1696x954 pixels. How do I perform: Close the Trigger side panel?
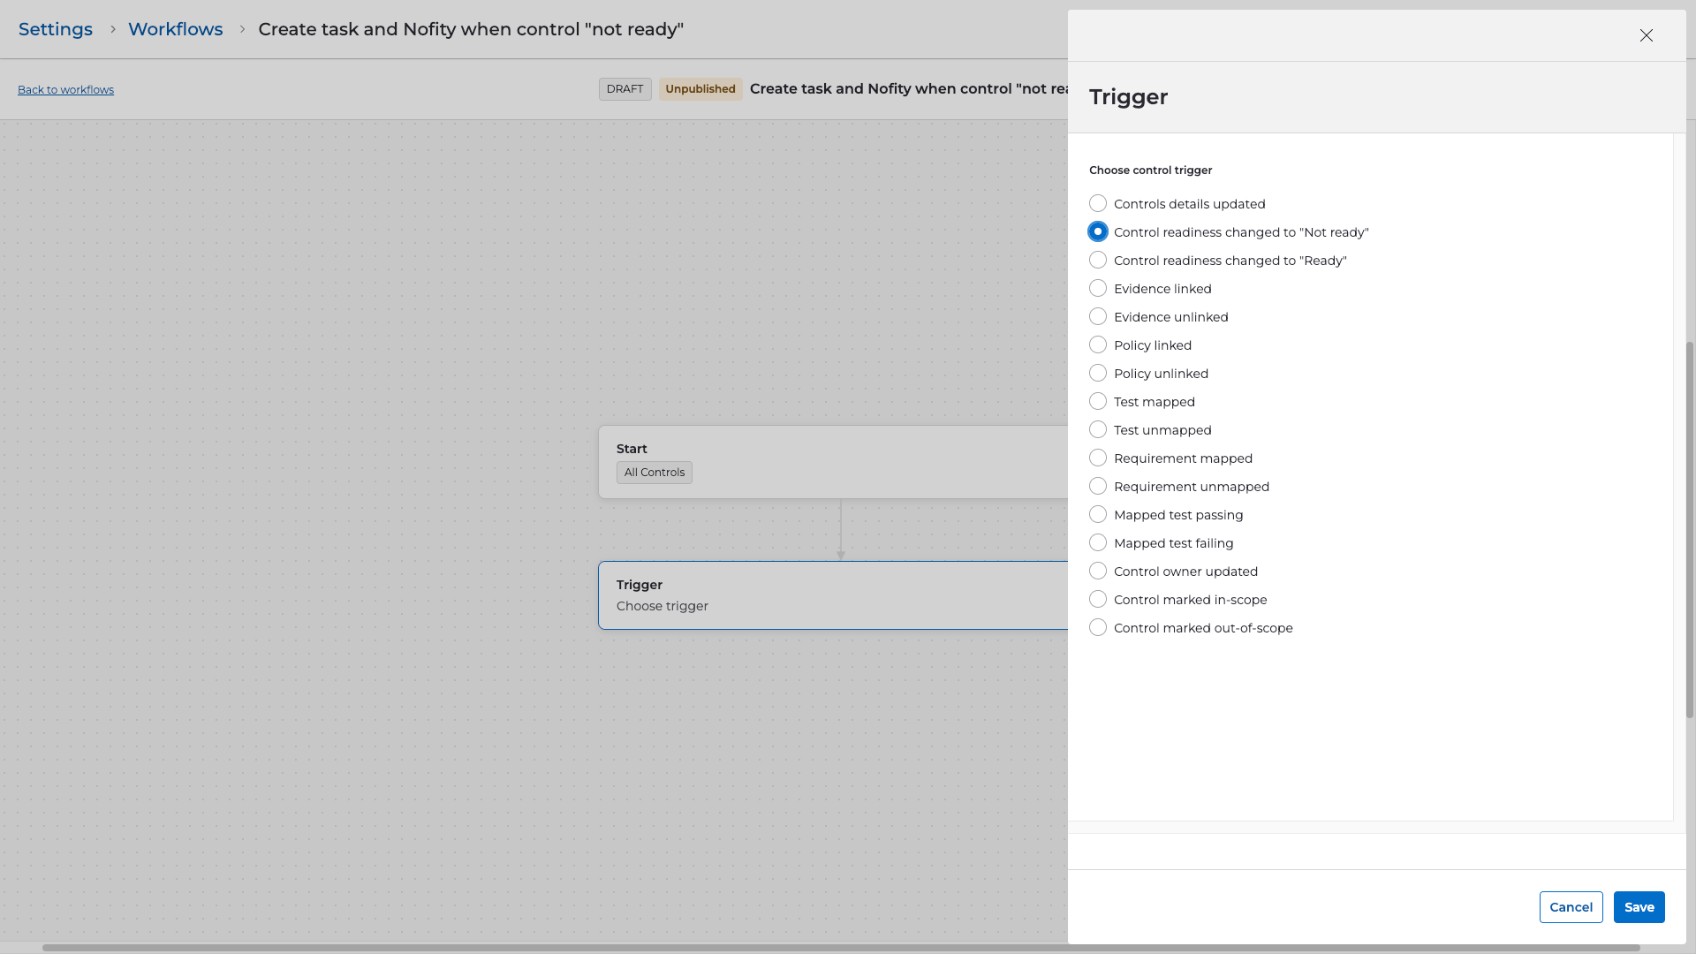point(1646,35)
